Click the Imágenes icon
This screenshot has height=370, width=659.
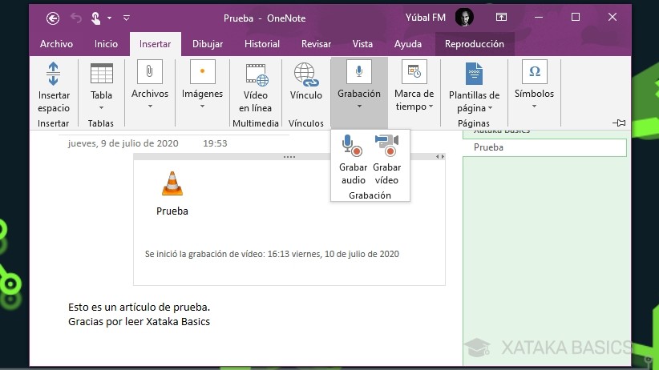click(202, 72)
